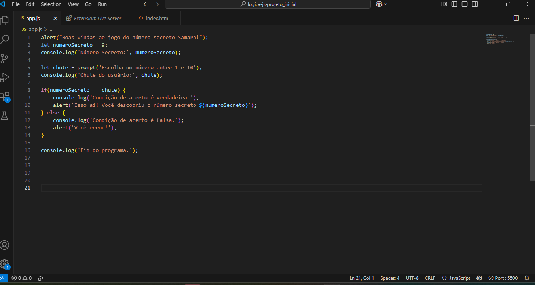The image size is (535, 285).
Task: Expand the Copilot dropdown chevron
Action: (386, 4)
